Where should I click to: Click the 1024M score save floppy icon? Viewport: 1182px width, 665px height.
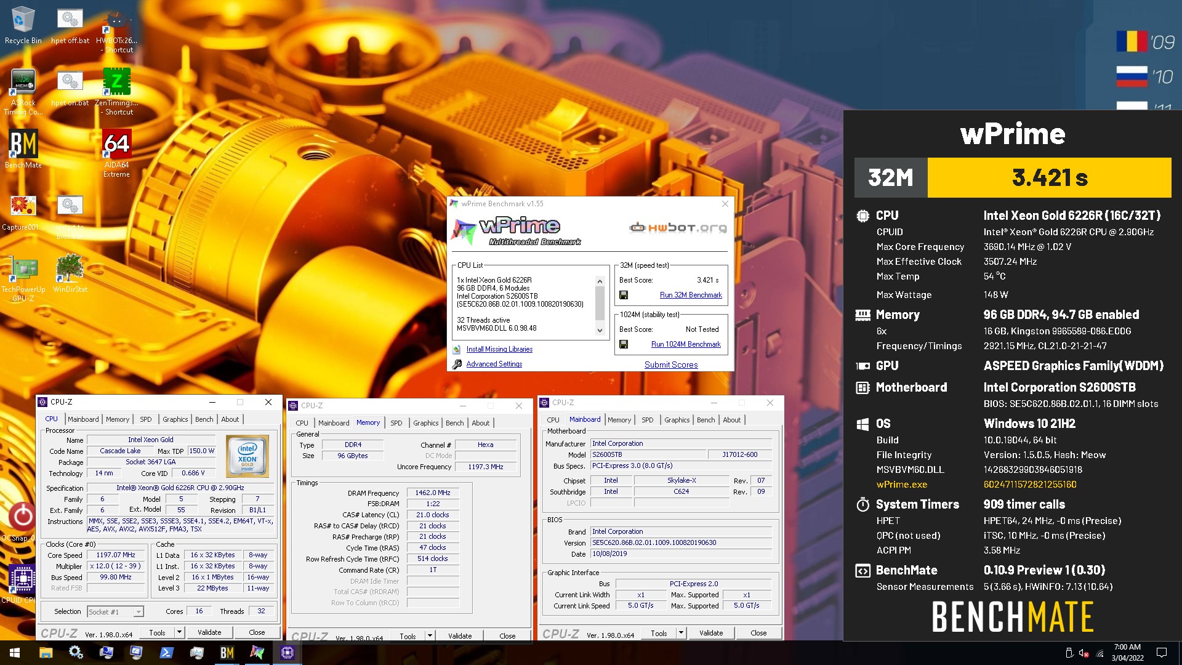tap(624, 344)
